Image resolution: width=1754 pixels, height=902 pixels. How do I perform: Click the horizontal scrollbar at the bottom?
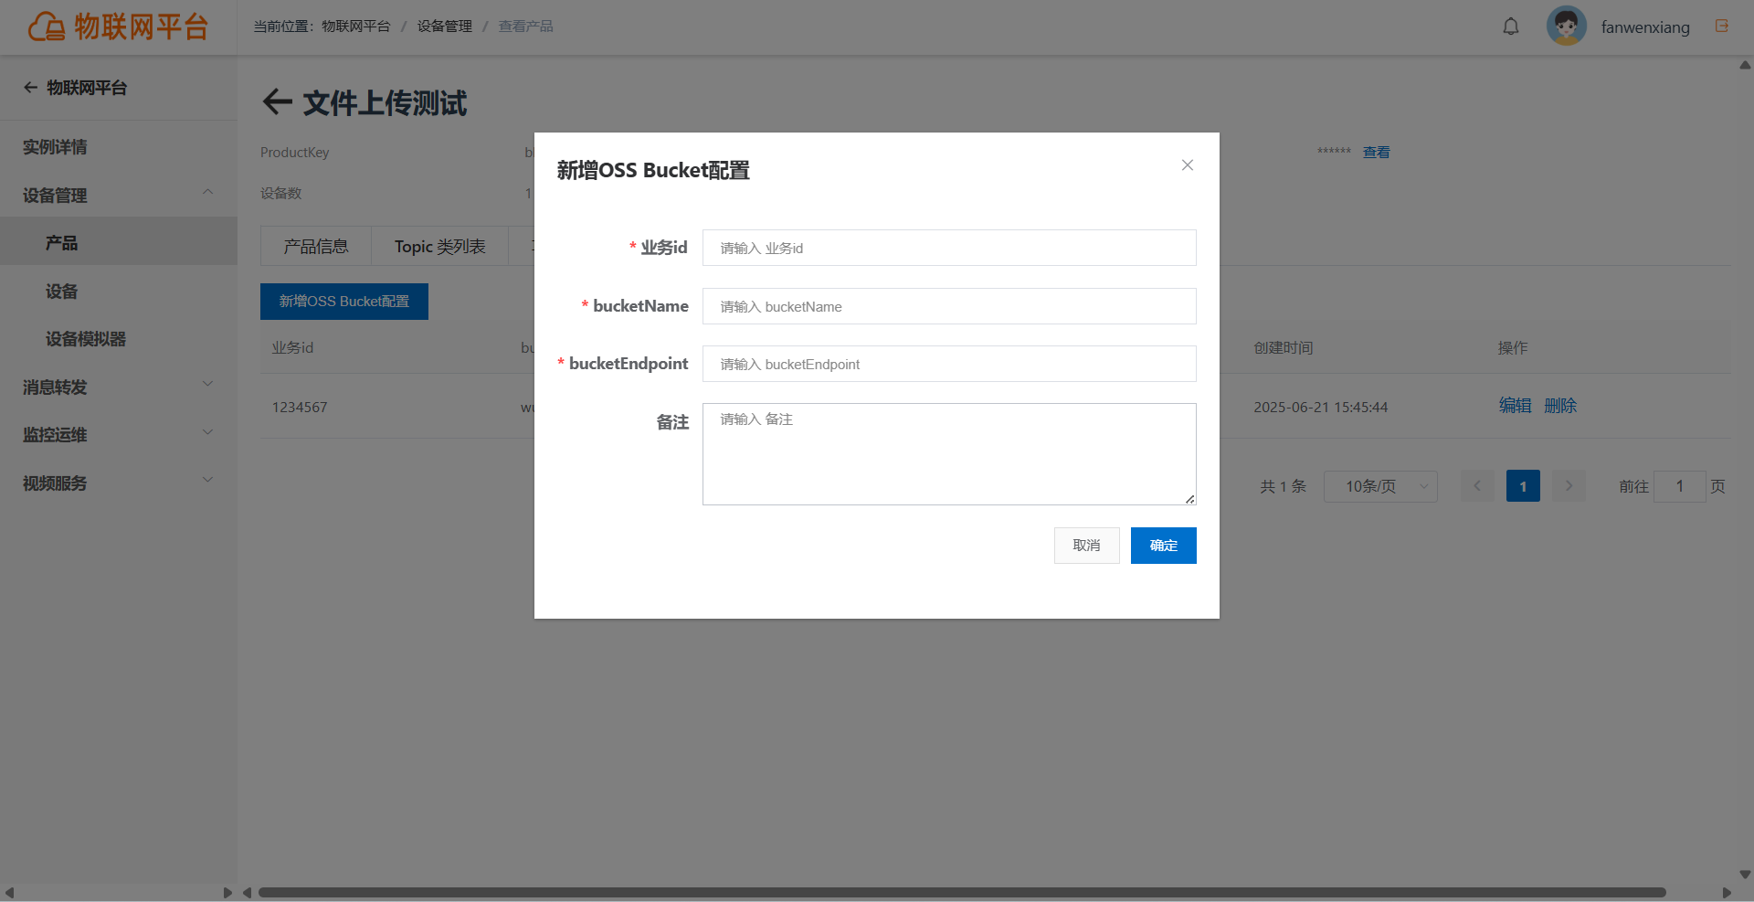point(962,892)
